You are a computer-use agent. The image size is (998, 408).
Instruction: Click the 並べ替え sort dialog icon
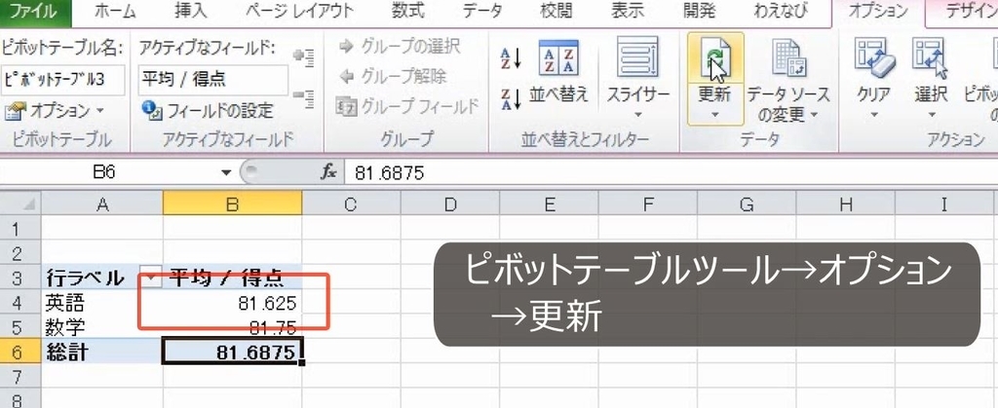pos(558,57)
